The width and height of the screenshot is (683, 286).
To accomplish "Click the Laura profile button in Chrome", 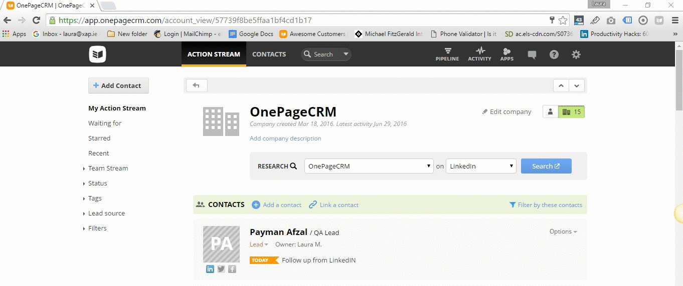I will [x=599, y=4].
